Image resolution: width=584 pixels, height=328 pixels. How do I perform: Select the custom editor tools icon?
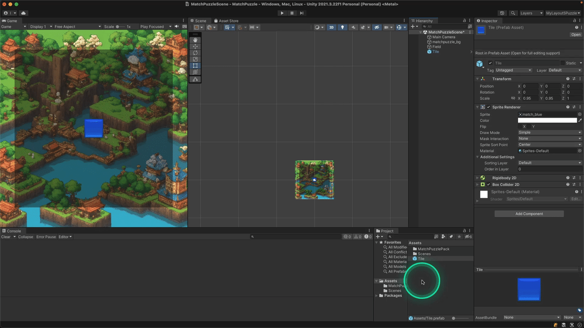[x=195, y=79]
